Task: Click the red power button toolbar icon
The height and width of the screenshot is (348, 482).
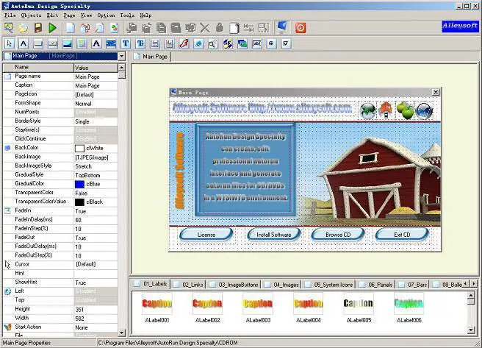Action: (x=300, y=28)
